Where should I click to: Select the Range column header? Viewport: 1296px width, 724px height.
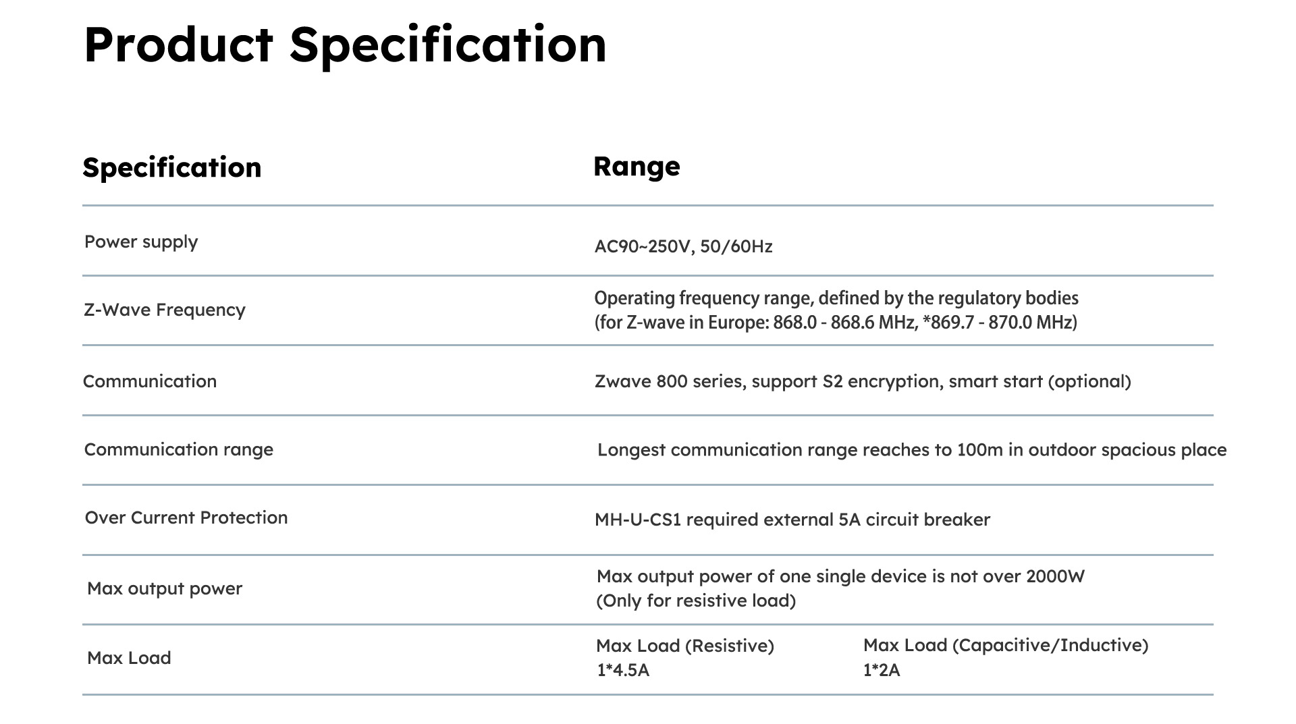[x=637, y=166]
